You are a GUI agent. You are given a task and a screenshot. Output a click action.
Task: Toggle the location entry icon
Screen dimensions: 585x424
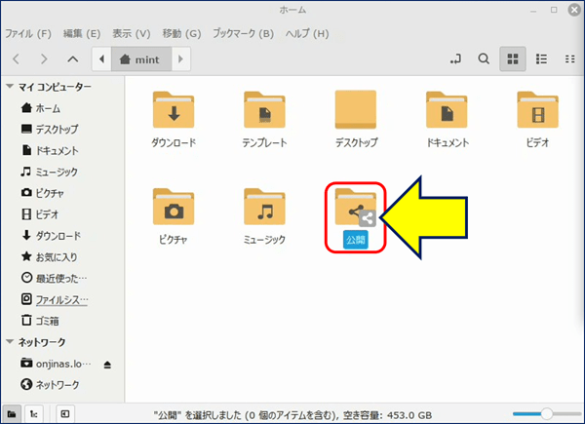(455, 58)
